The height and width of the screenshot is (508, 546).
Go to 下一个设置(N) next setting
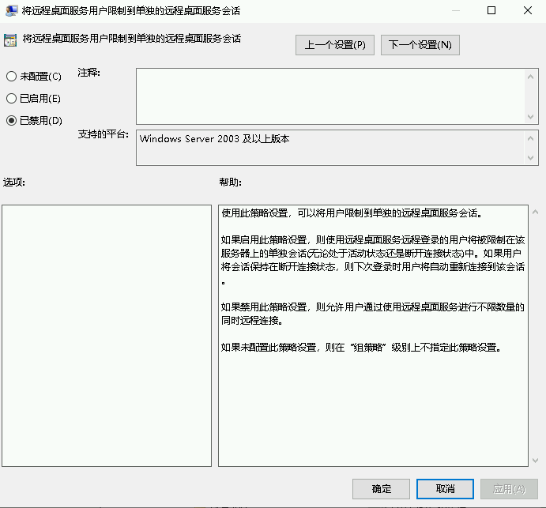tap(420, 45)
